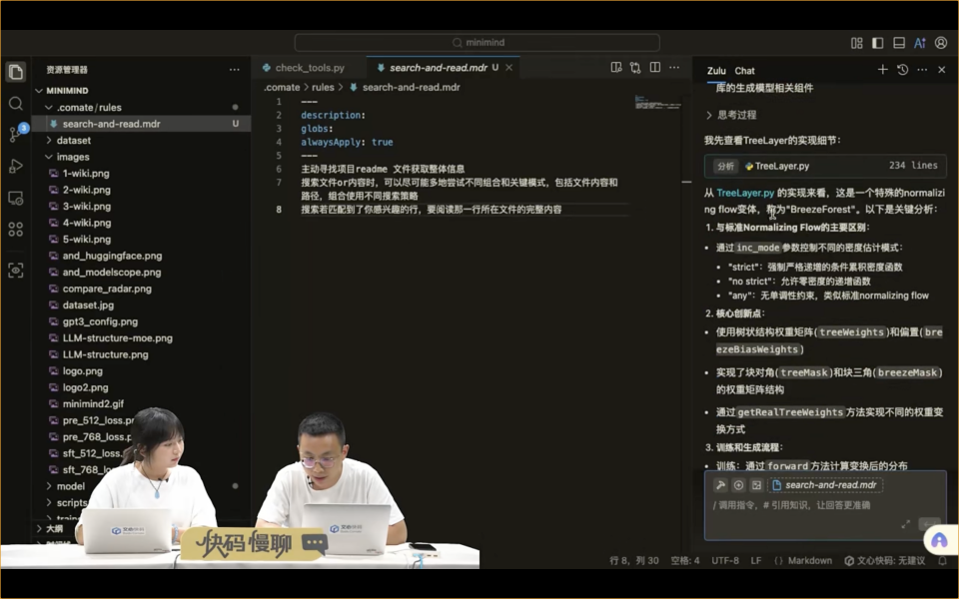Open the TreeLayer.py 234 lines file card
This screenshot has height=599, width=959.
[825, 166]
